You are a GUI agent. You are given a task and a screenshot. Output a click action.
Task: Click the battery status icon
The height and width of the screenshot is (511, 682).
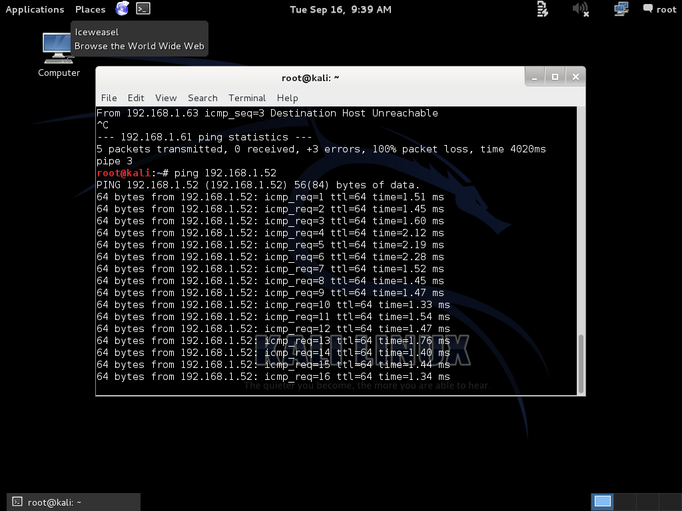(x=541, y=9)
